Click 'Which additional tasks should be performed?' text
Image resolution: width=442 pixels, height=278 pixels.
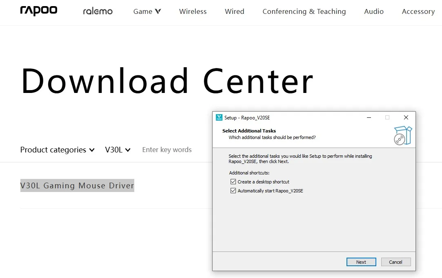coord(272,137)
